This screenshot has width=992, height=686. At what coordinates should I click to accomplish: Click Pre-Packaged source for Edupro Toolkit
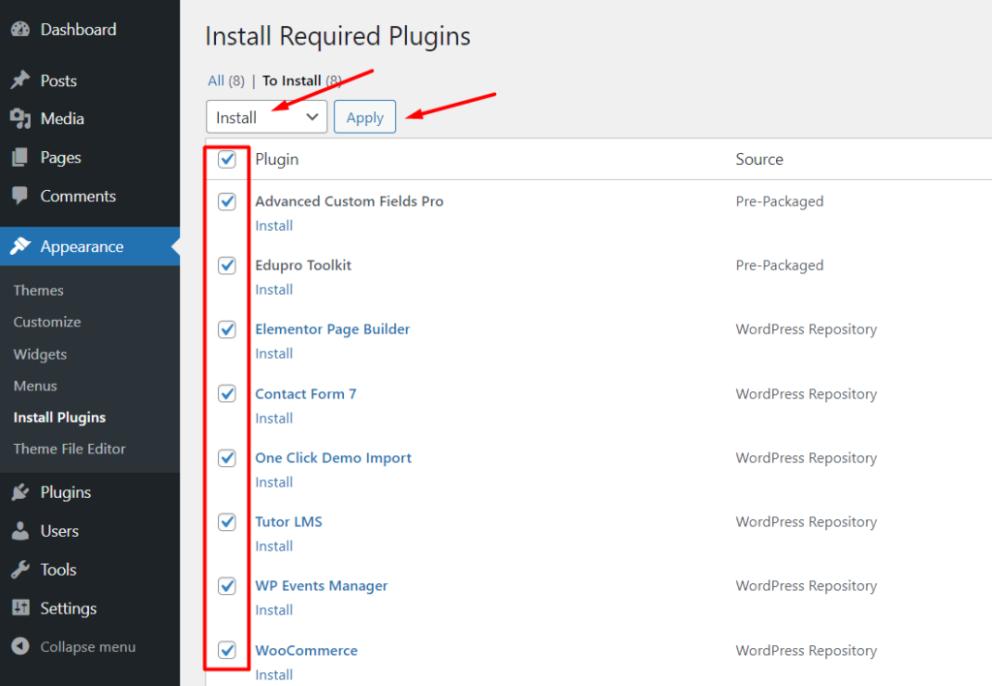point(780,265)
